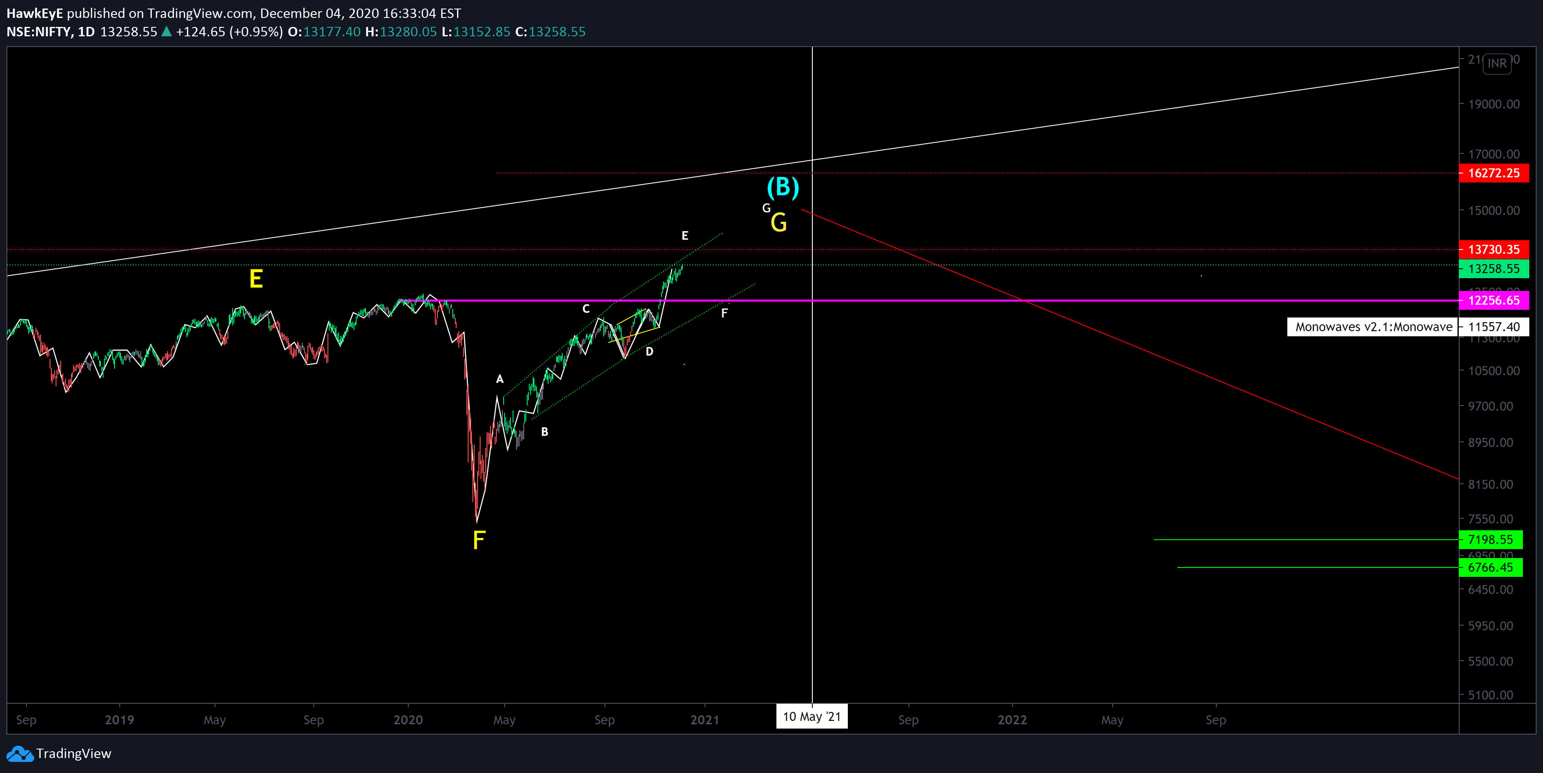1543x773 pixels.
Task: Click the 9700.00 price axis label
Action: pos(1491,406)
